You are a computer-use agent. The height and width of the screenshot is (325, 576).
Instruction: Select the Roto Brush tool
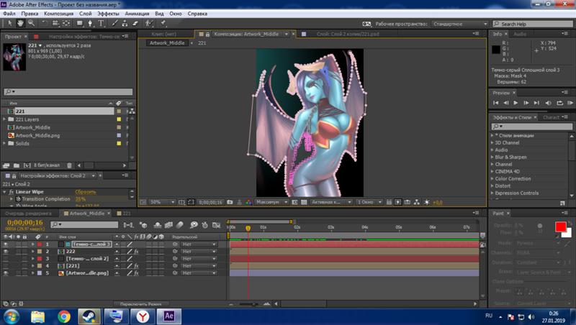149,23
